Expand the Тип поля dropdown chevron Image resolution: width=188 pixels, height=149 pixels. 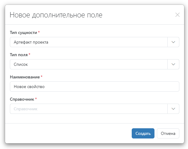[173, 64]
